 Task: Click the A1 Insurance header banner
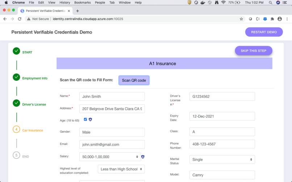164,63
